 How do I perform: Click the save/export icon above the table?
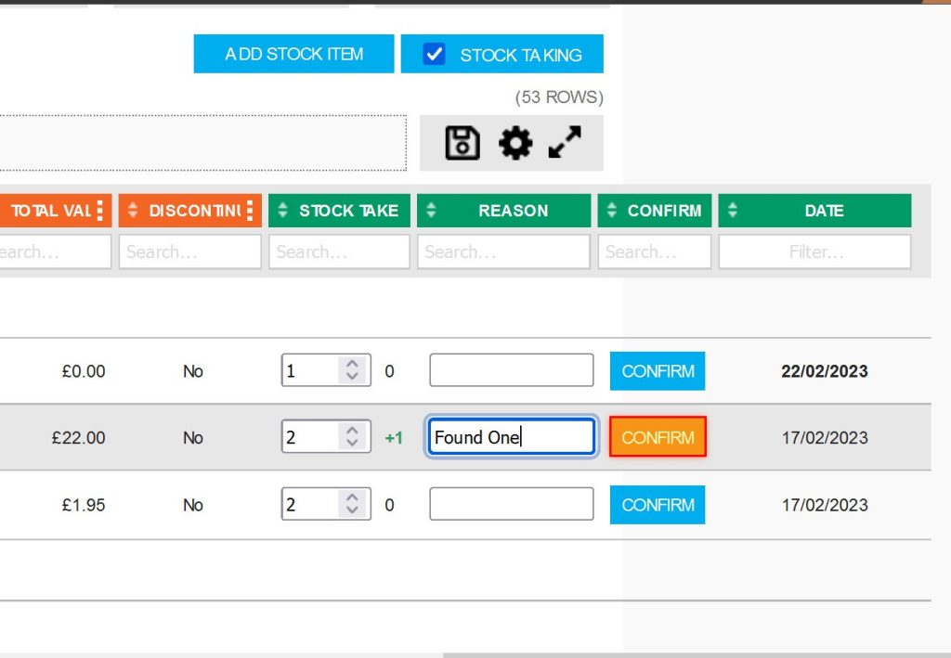[461, 142]
